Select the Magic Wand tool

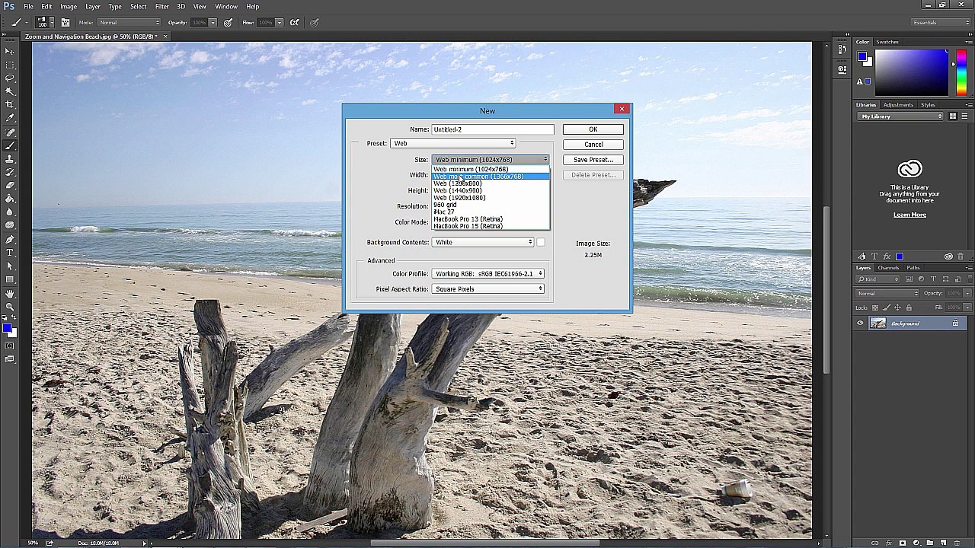9,91
